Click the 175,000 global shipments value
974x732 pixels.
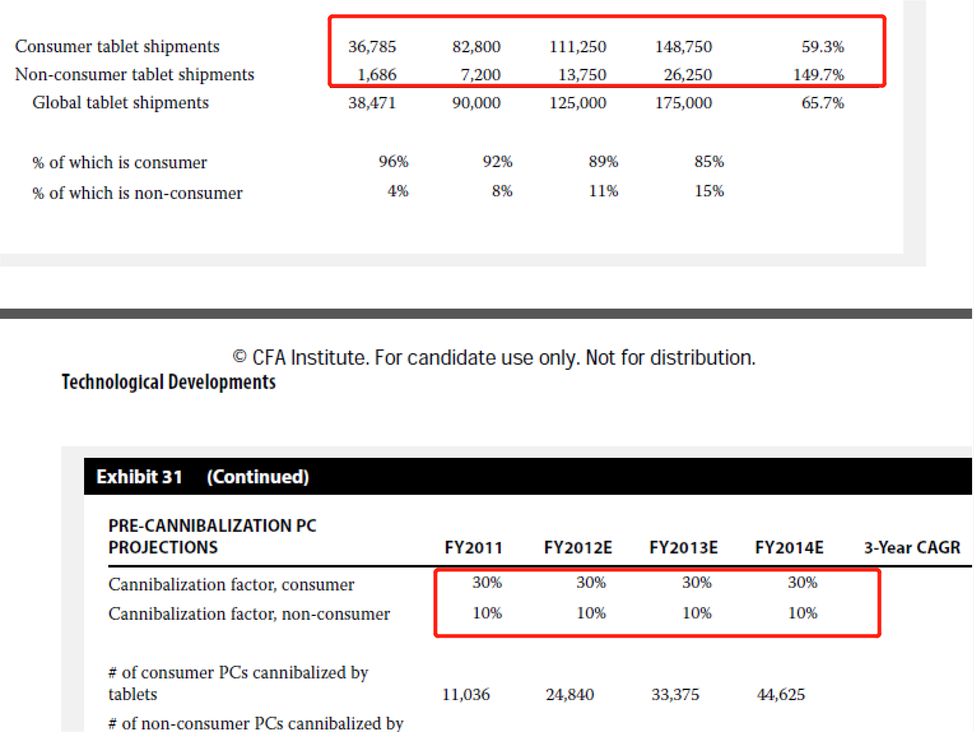[x=683, y=103]
